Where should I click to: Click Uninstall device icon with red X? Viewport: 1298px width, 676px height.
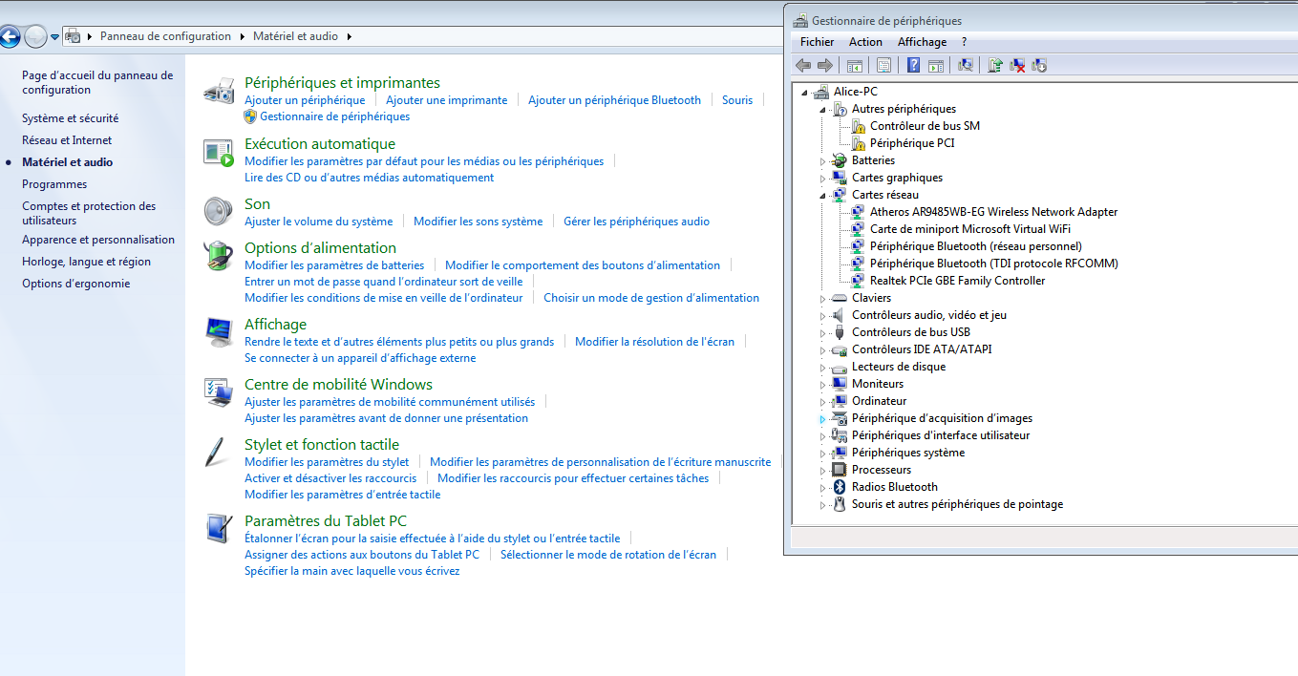tap(1017, 65)
